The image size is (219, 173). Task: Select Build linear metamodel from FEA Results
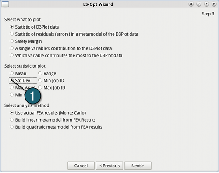(53, 120)
